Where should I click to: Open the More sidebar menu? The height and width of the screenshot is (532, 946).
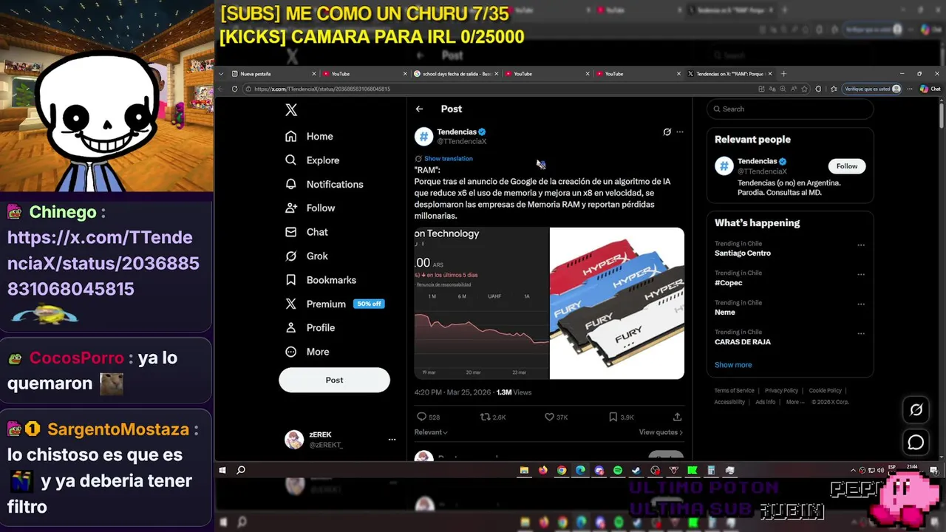[307, 352]
